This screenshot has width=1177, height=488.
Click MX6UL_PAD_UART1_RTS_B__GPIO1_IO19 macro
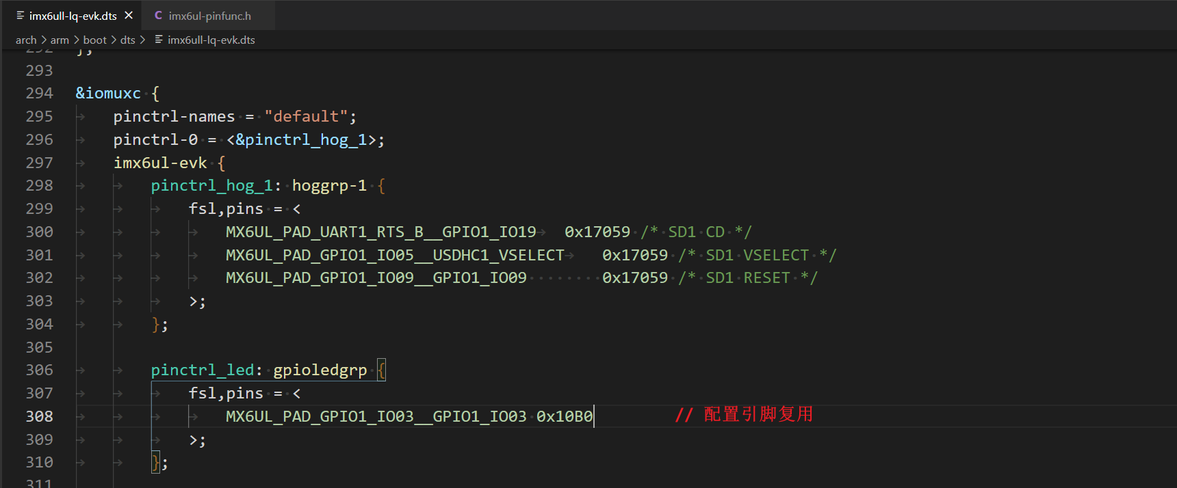pos(381,232)
